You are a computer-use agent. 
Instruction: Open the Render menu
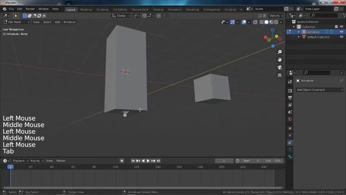click(x=30, y=9)
